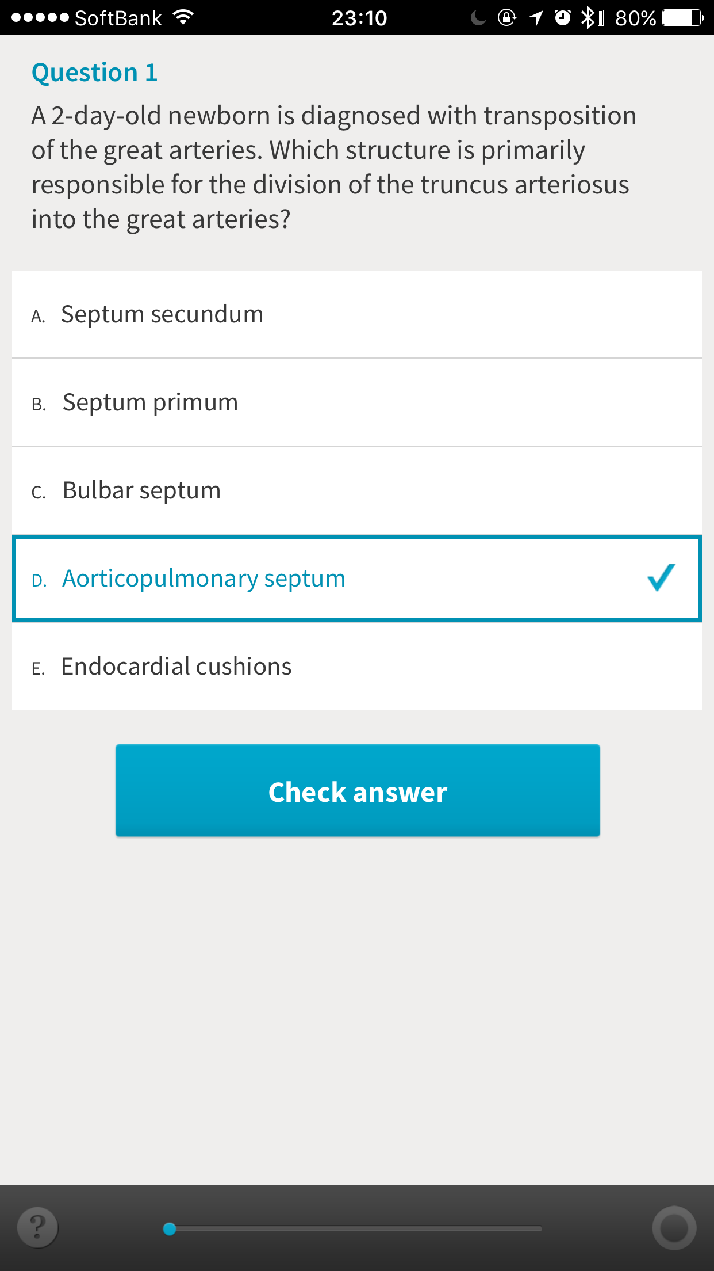Tap the help question mark icon

[x=37, y=1227]
